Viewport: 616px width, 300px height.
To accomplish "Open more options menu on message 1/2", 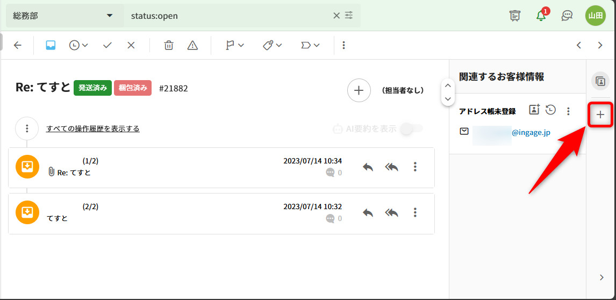I will 415,167.
